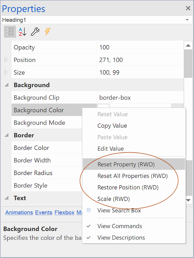This screenshot has height=258, width=194.
Task: Expand the Size property
Action: pos(6,72)
